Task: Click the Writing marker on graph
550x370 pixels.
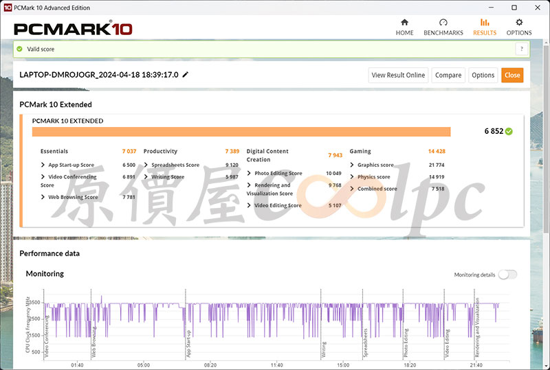Action: coord(324,349)
